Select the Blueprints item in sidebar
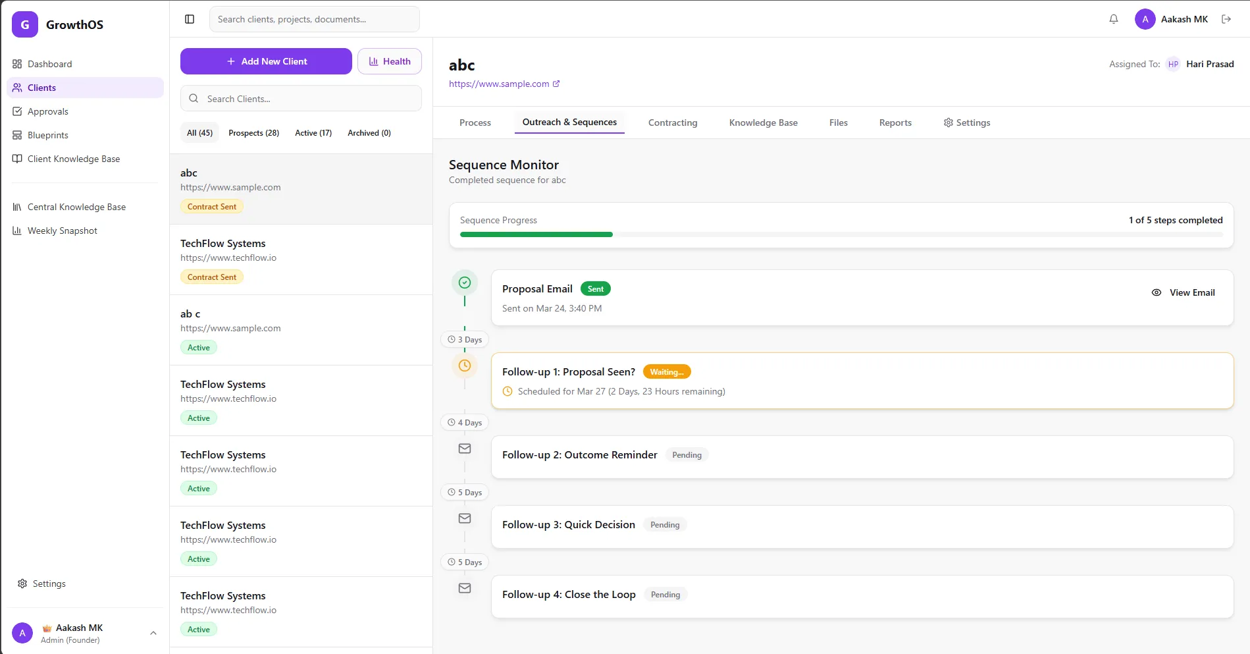 (x=47, y=135)
